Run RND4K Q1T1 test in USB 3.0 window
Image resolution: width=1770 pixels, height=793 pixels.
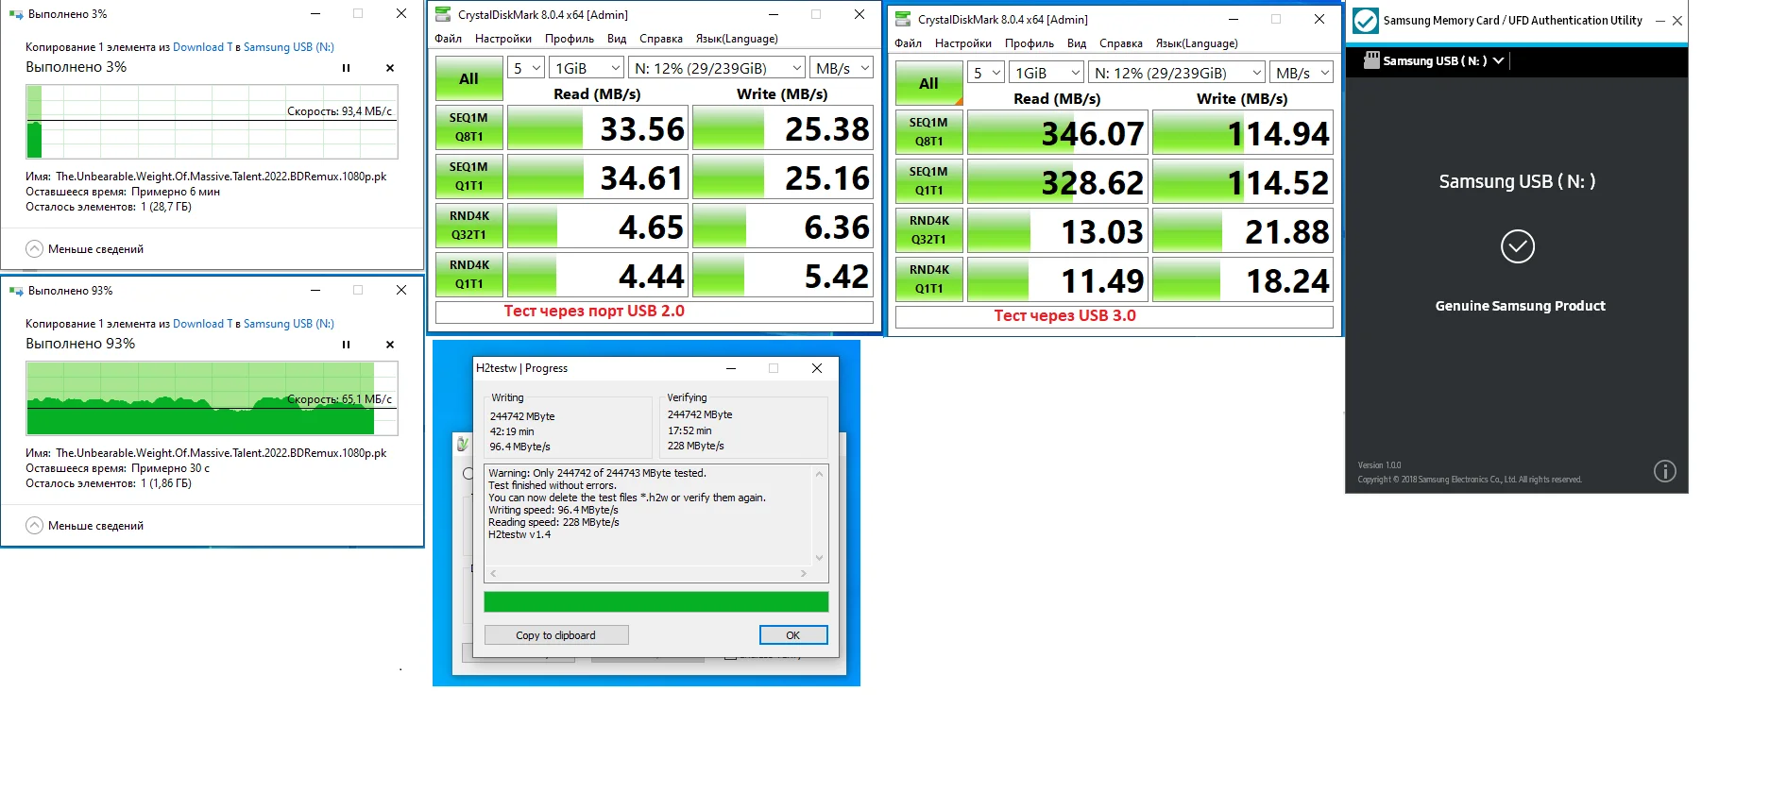[x=929, y=279]
